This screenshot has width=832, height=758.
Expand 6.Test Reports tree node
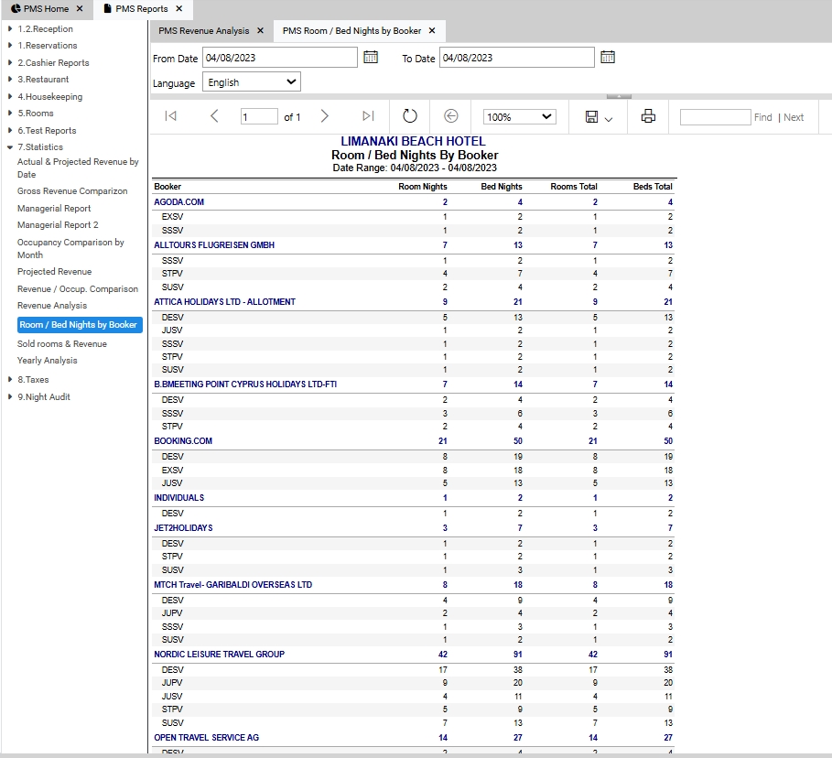(x=10, y=131)
